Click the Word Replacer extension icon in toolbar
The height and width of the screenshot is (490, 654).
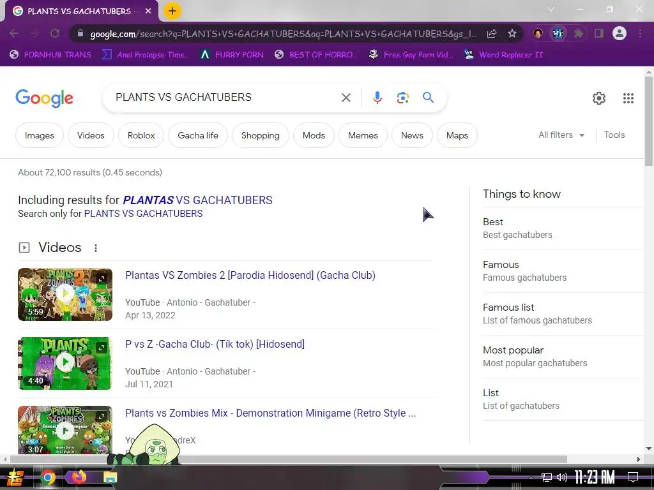point(558,33)
